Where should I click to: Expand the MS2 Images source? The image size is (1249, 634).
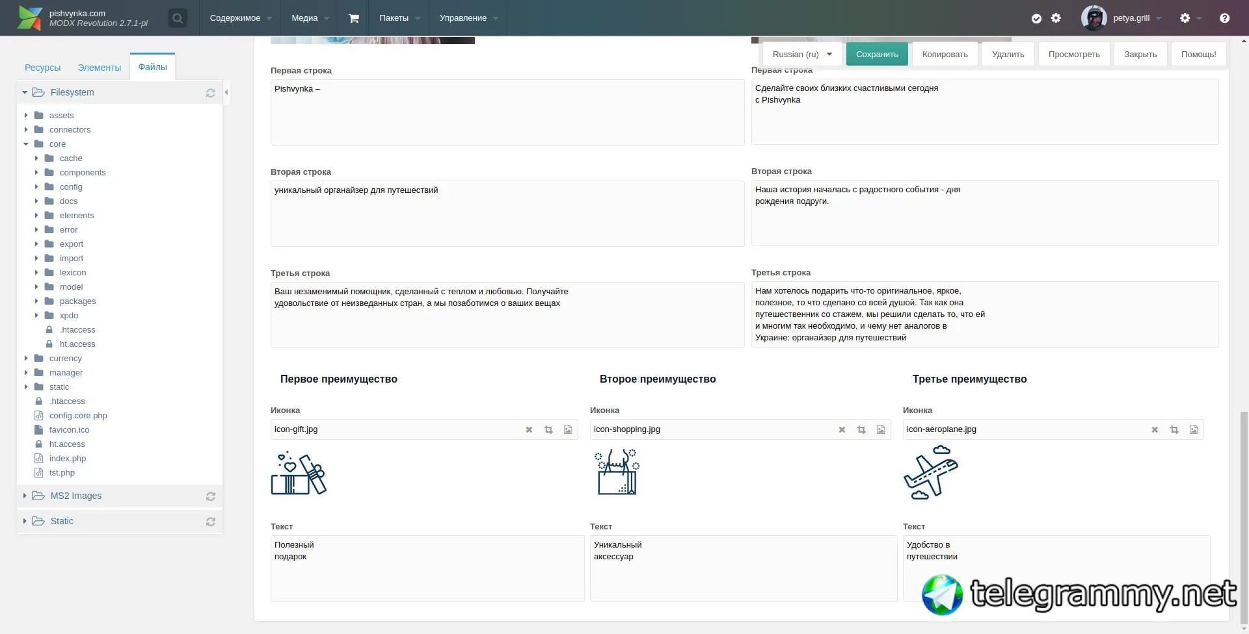click(25, 496)
